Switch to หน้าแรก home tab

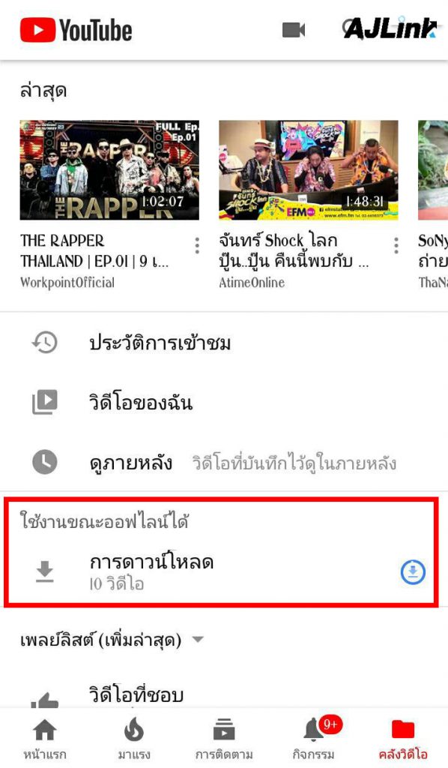click(x=44, y=739)
